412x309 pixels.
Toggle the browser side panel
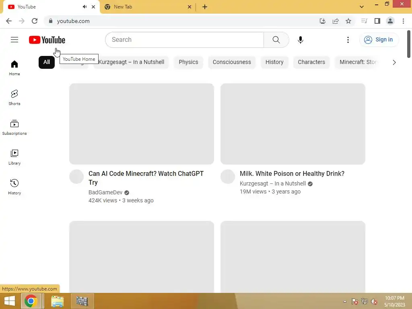pyautogui.click(x=377, y=21)
